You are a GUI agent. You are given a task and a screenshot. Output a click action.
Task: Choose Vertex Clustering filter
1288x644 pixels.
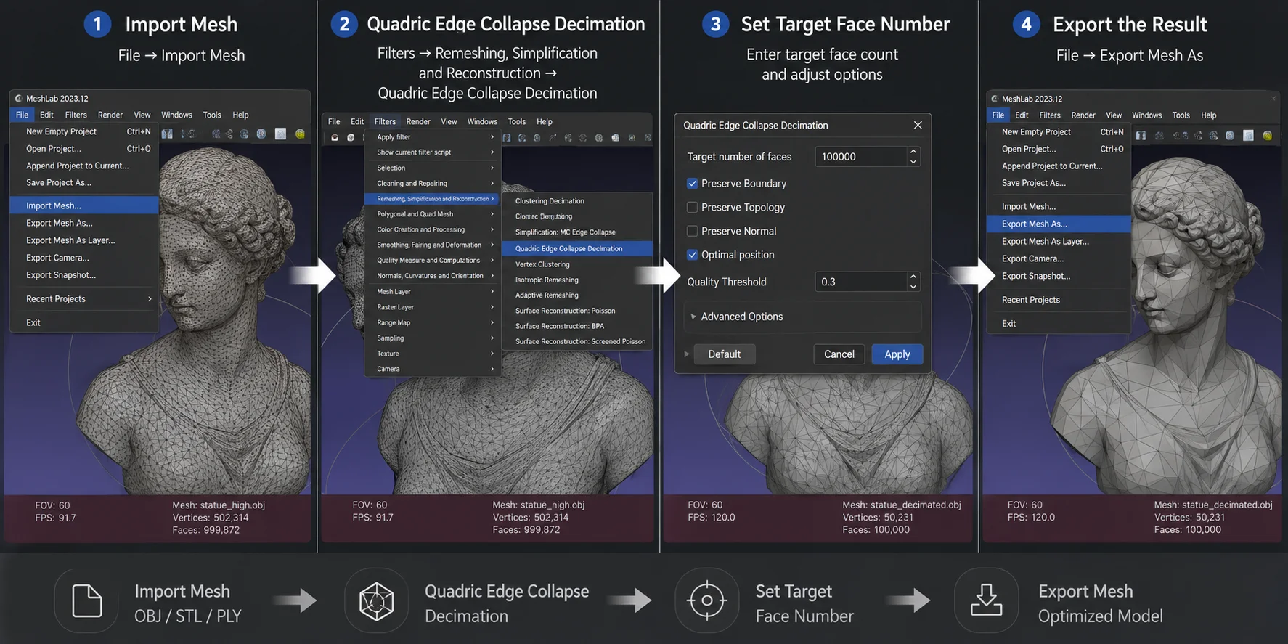pos(577,264)
